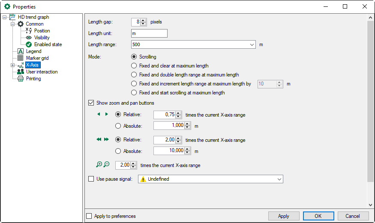
Task: Click the Legend icon in the tree
Action: 20,51
